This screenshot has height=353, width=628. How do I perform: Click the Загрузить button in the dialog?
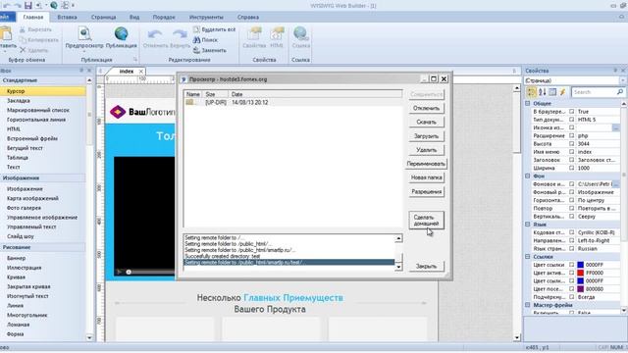point(426,136)
